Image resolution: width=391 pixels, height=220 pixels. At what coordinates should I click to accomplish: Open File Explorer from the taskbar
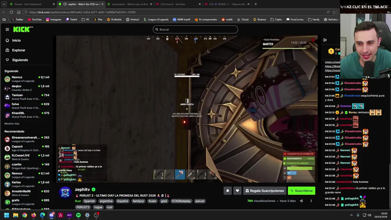click(x=16, y=215)
